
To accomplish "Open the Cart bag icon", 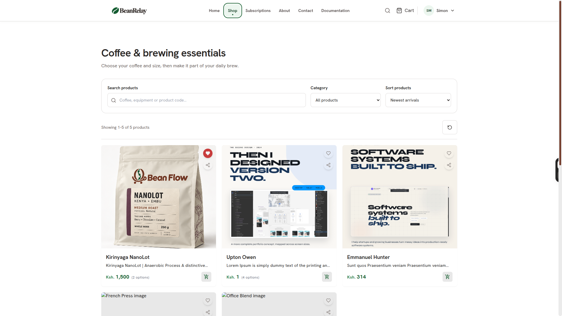I will (x=399, y=11).
